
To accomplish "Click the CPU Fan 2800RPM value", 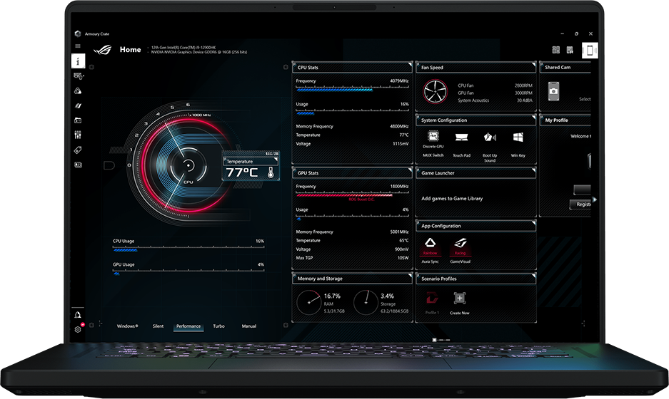I will 523,85.
